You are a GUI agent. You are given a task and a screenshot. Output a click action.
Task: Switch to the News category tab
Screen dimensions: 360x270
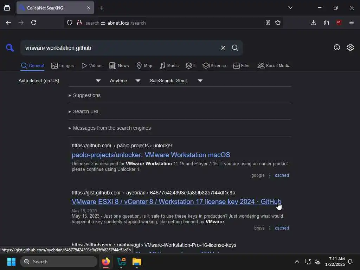tap(119, 66)
